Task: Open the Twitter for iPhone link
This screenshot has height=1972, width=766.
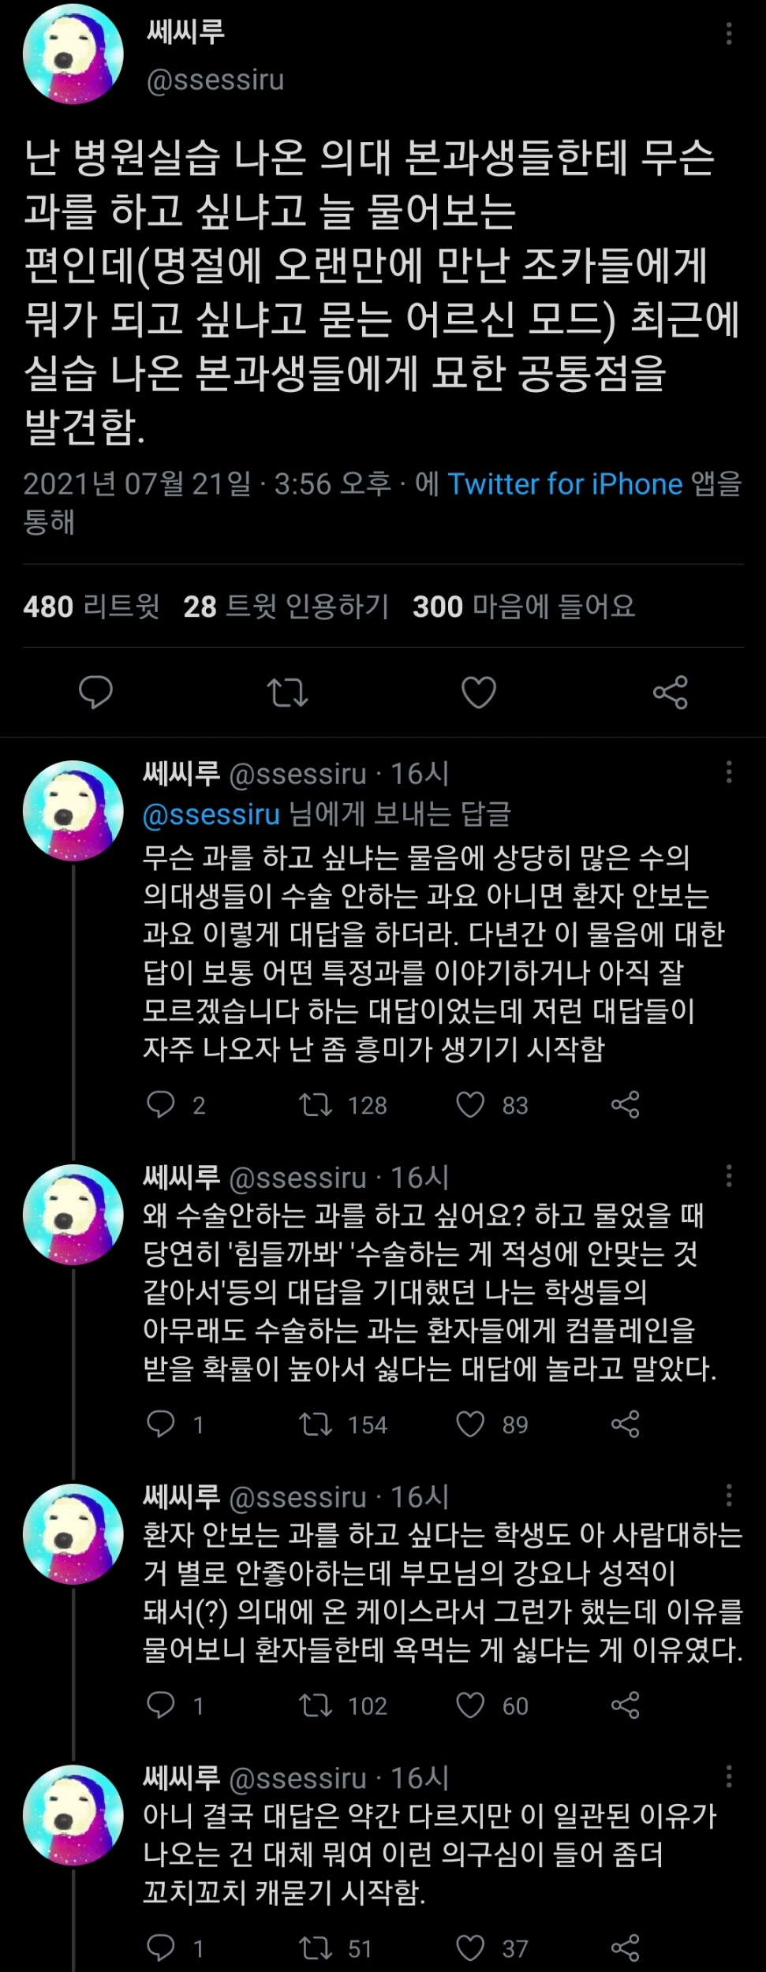Action: click(x=565, y=484)
